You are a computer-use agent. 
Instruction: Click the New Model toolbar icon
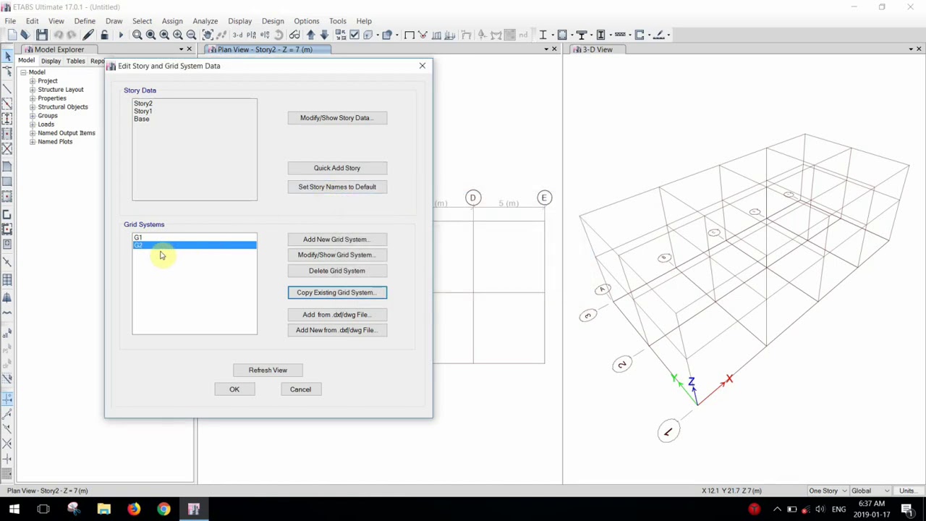click(12, 35)
